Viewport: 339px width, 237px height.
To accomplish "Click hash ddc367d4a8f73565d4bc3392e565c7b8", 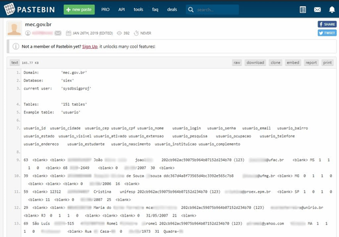I will click(198, 176).
